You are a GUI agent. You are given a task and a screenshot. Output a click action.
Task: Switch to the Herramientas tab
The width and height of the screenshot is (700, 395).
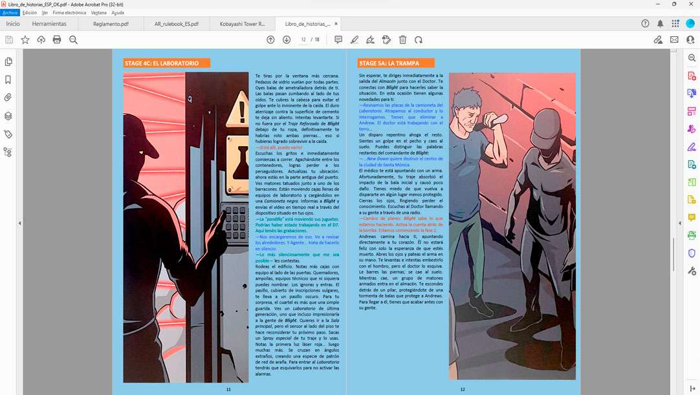tap(49, 24)
